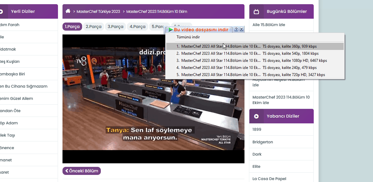Click the play icon beside Yerli Diziler
Viewport: 373px width, 182px height.
point(1,11)
